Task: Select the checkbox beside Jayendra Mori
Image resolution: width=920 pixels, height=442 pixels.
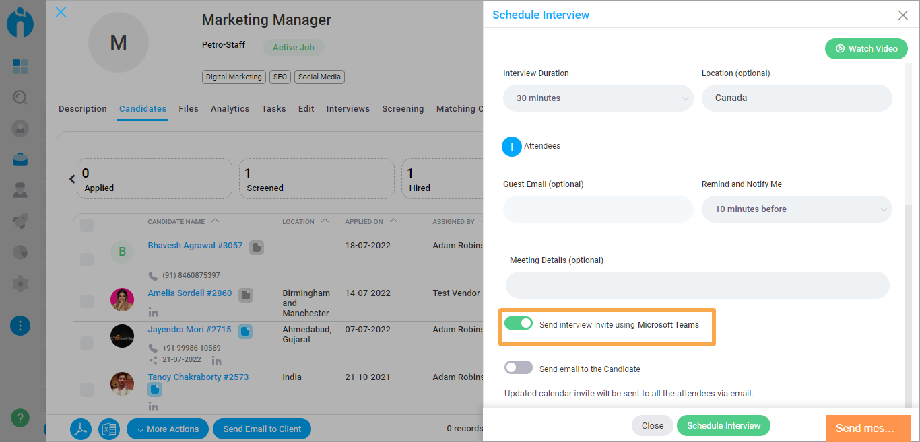Action: coord(86,342)
